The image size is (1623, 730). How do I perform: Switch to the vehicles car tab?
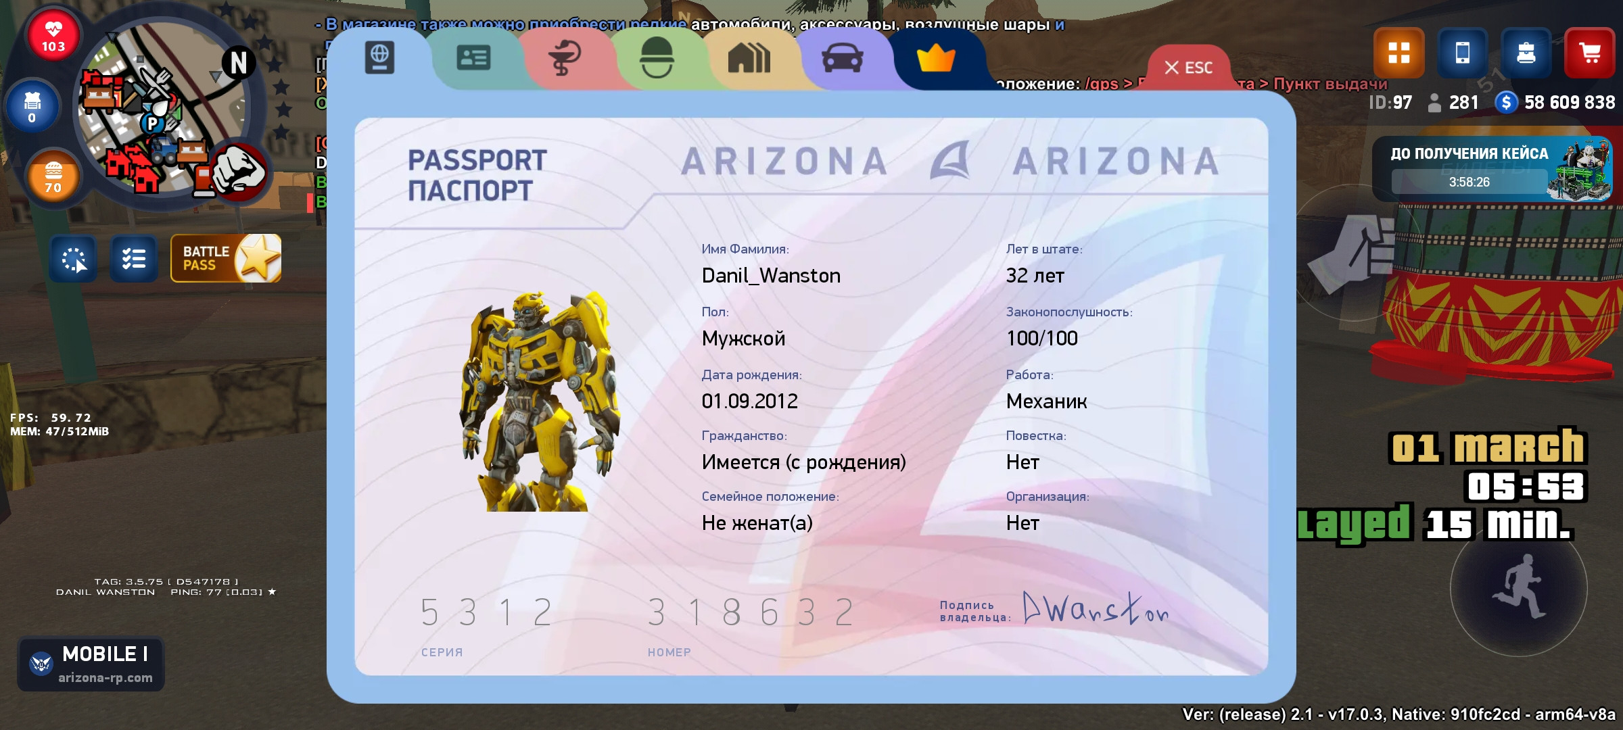(x=842, y=58)
